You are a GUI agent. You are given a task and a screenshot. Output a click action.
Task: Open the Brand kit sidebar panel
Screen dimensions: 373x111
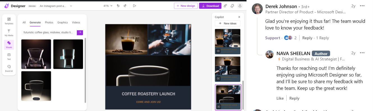click(x=9, y=68)
